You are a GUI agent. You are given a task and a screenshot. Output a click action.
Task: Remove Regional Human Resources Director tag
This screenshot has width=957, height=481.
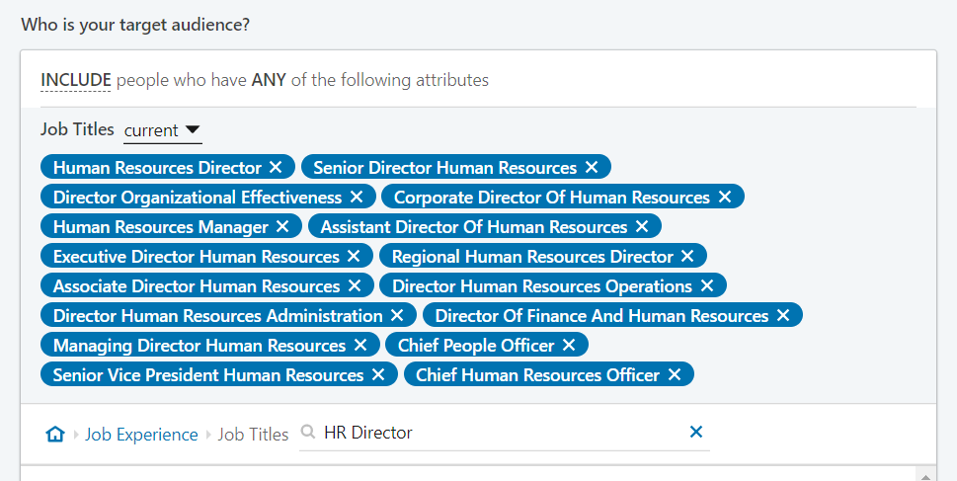687,256
